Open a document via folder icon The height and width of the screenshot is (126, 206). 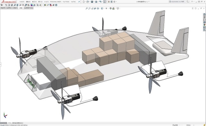(88, 2)
